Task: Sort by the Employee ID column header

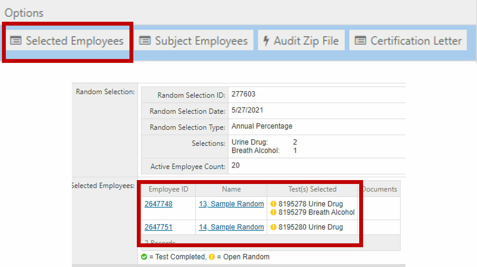Action: pyautogui.click(x=168, y=189)
